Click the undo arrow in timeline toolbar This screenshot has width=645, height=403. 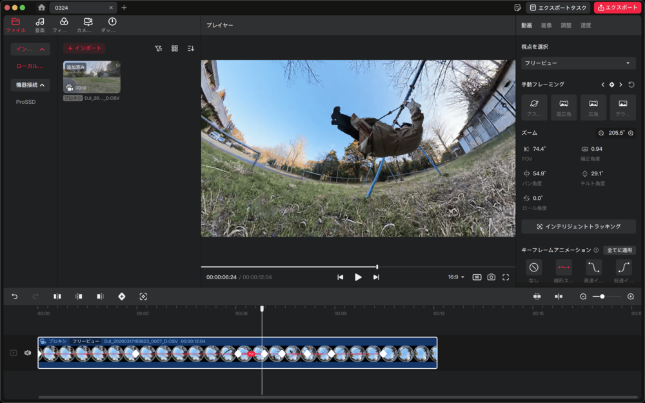[15, 297]
